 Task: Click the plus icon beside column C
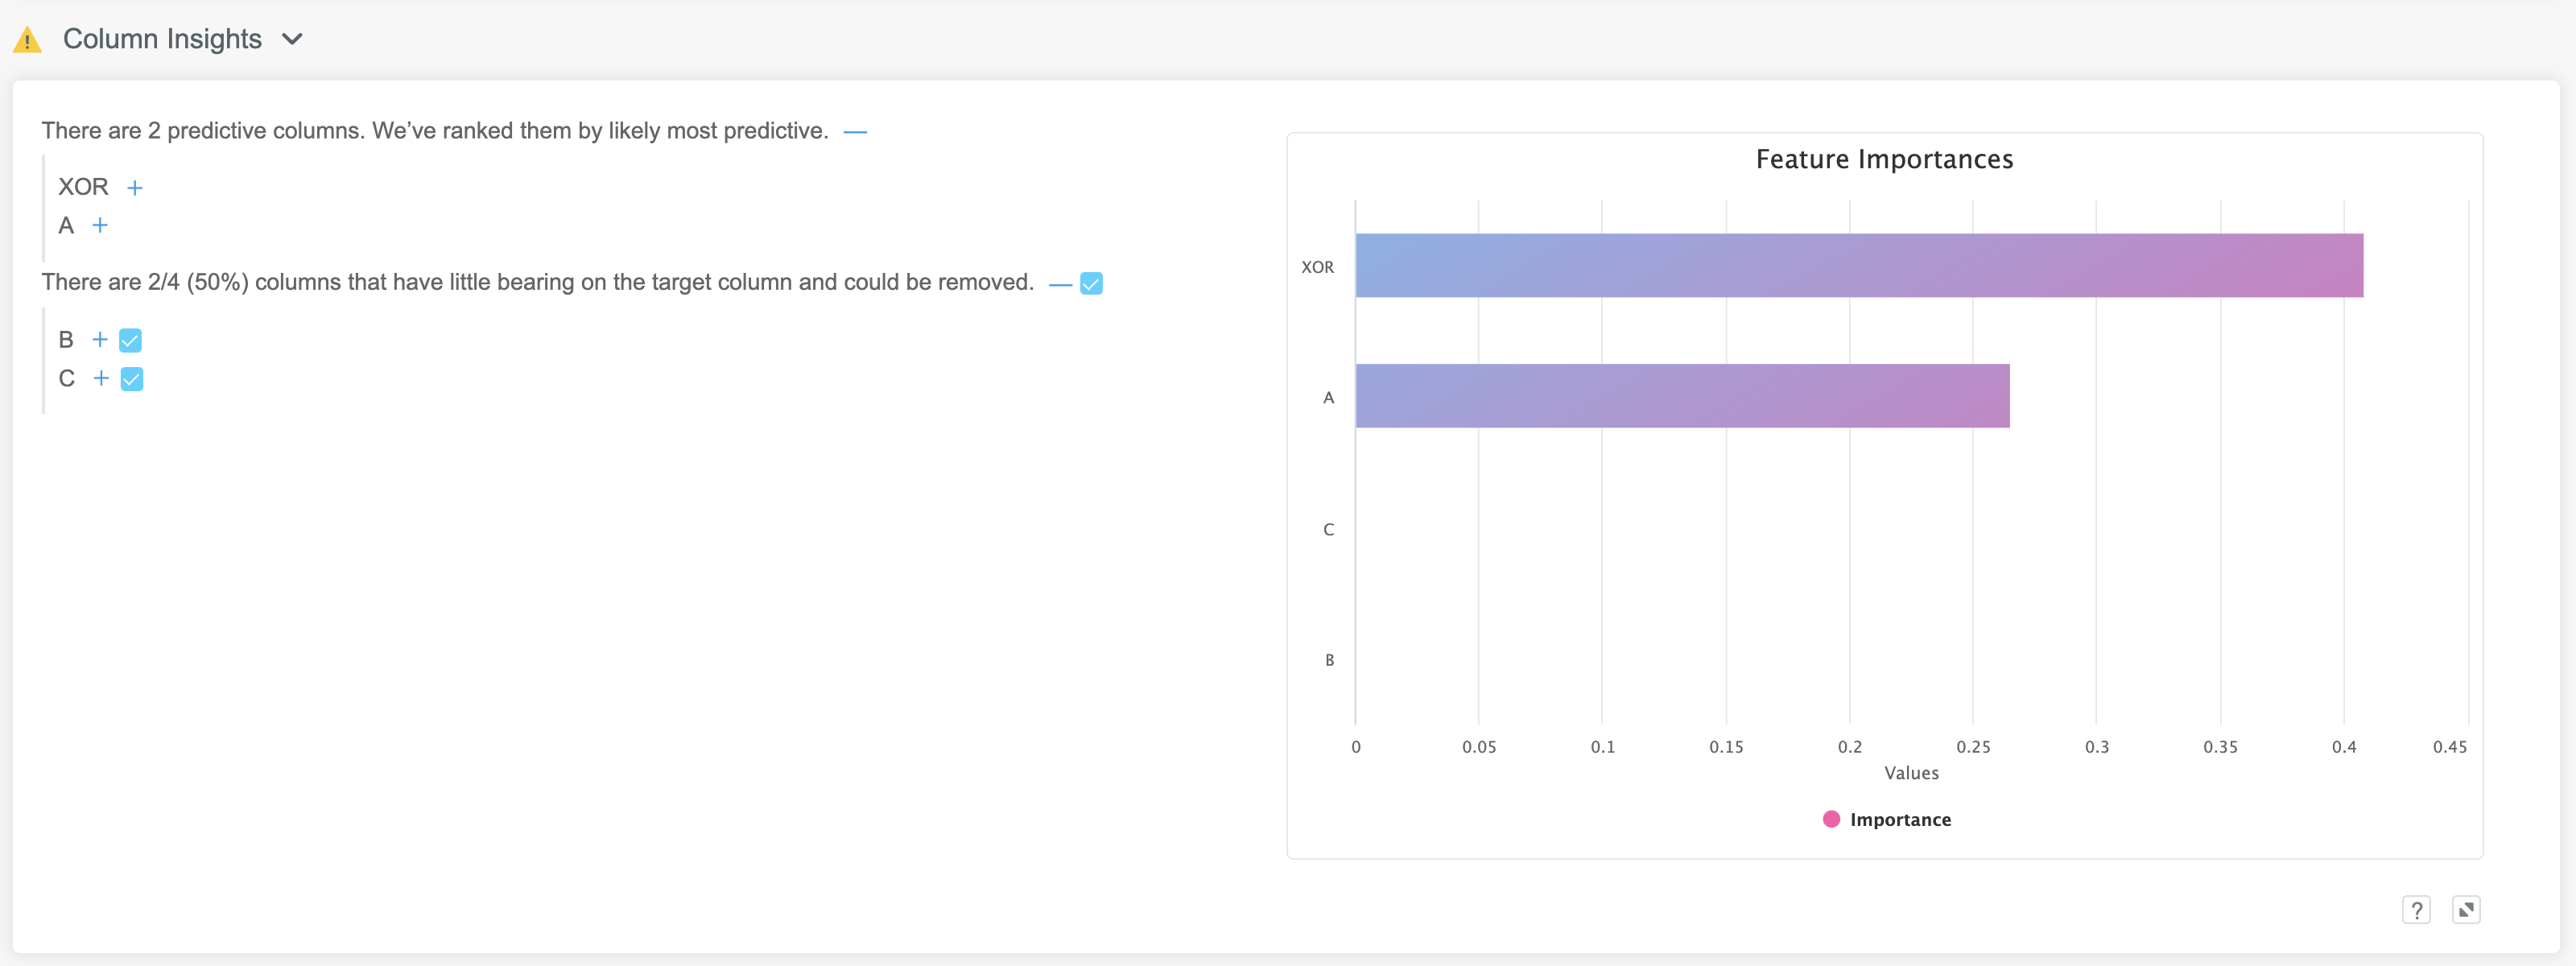click(101, 378)
